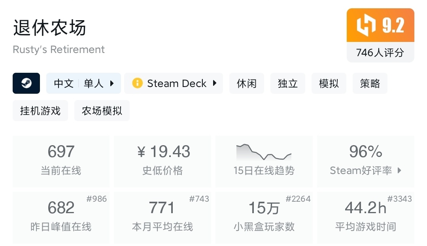Select the 策略 genre tag
The height and width of the screenshot is (246, 427).
click(370, 83)
